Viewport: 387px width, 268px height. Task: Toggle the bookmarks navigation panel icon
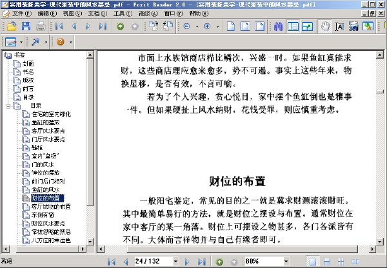[293, 26]
